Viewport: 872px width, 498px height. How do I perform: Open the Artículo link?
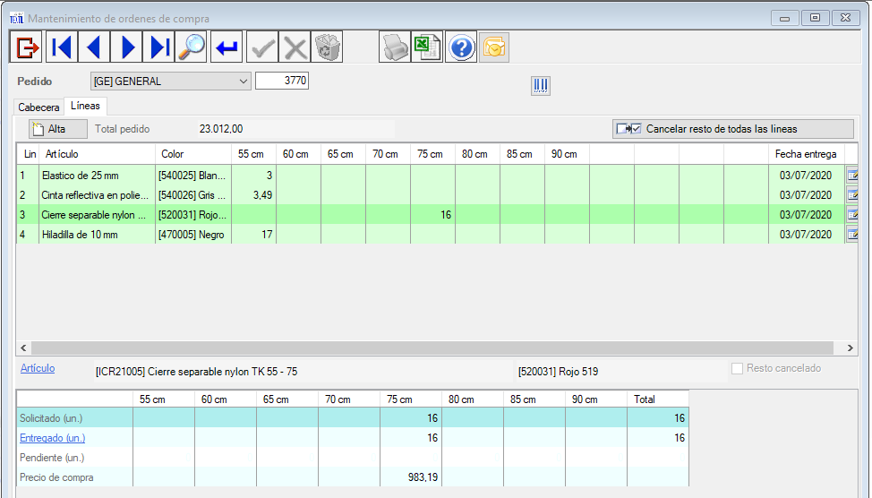click(x=38, y=368)
